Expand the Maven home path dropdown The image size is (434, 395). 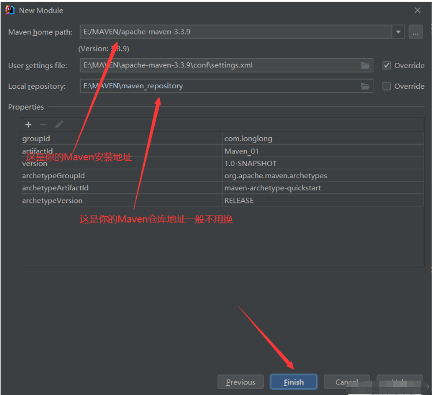[x=398, y=32]
